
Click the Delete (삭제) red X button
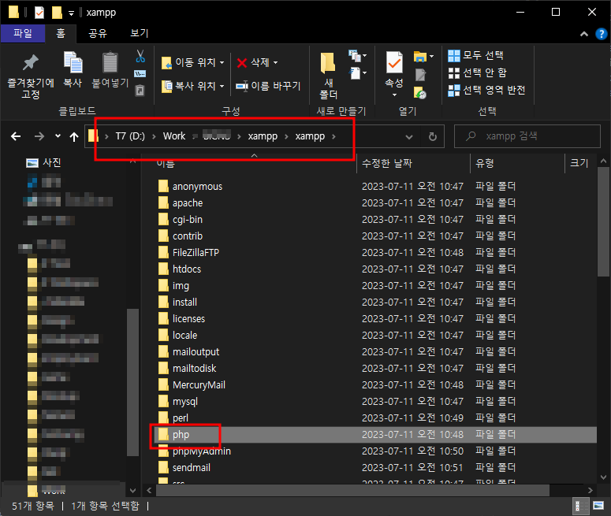tap(253, 62)
